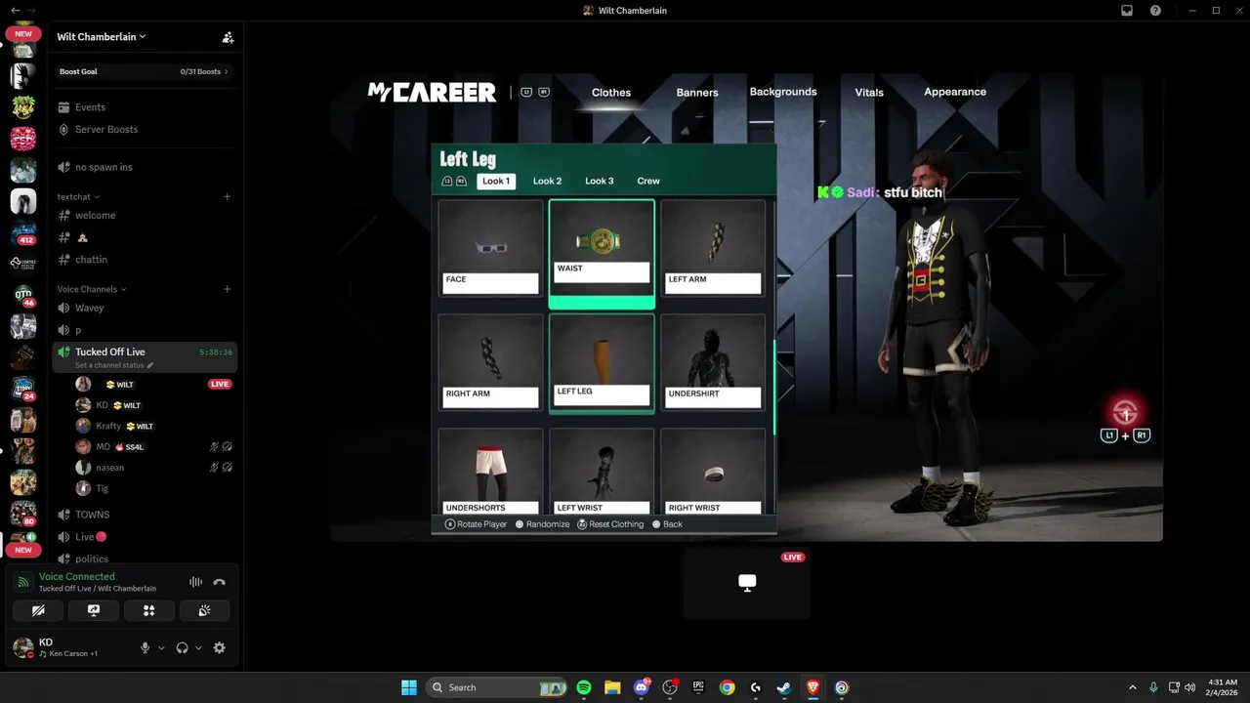Open the Activities launcher icon
This screenshot has height=703, width=1250.
coord(149,610)
